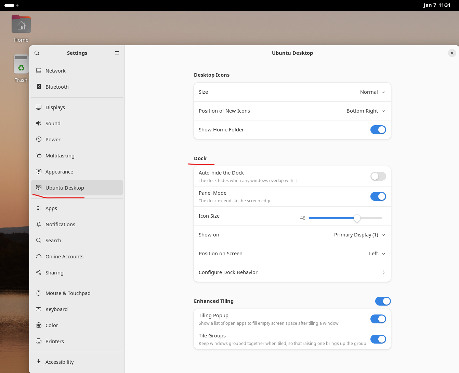The image size is (459, 373).
Task: Click the Printers icon in sidebar
Action: [39, 341]
